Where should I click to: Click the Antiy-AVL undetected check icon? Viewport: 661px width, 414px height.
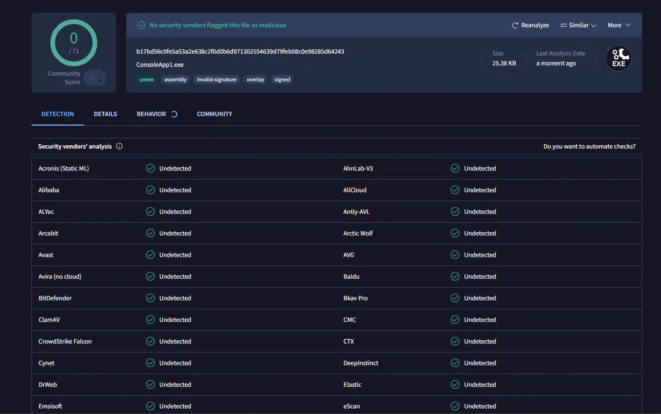coord(455,211)
